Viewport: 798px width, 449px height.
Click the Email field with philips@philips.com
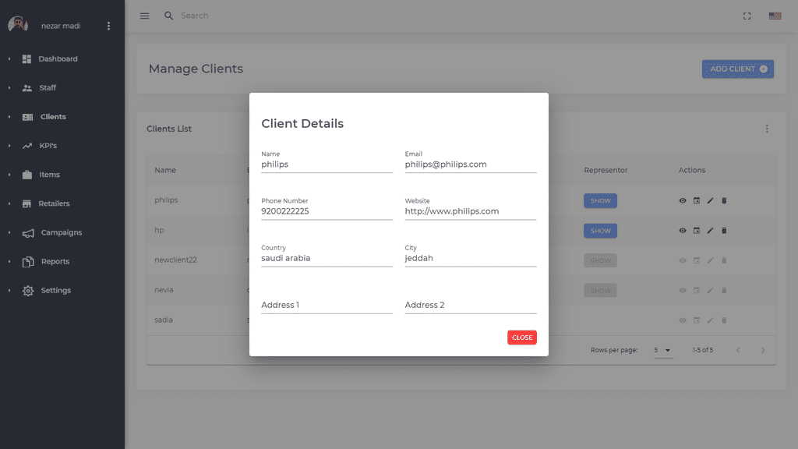click(x=471, y=164)
